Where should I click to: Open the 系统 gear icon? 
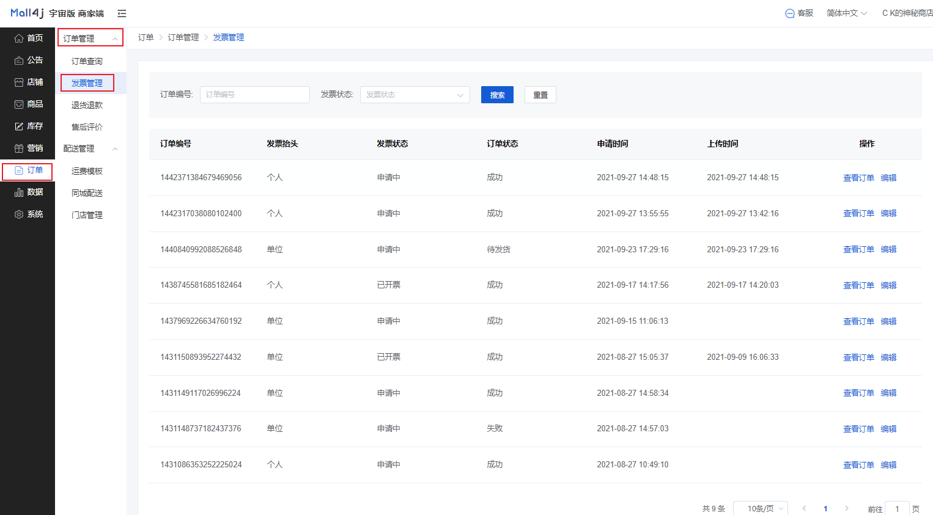point(19,214)
